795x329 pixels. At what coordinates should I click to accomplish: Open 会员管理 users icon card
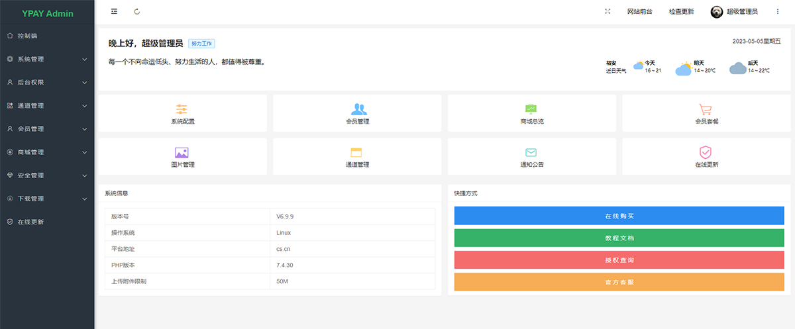pos(359,109)
